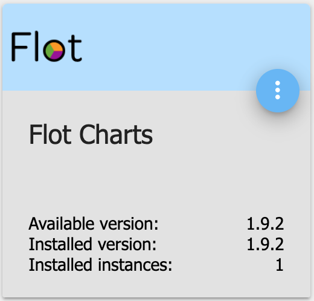Viewport: 314px width, 301px height.
Task: Select the Flot Charts title
Action: (x=91, y=134)
